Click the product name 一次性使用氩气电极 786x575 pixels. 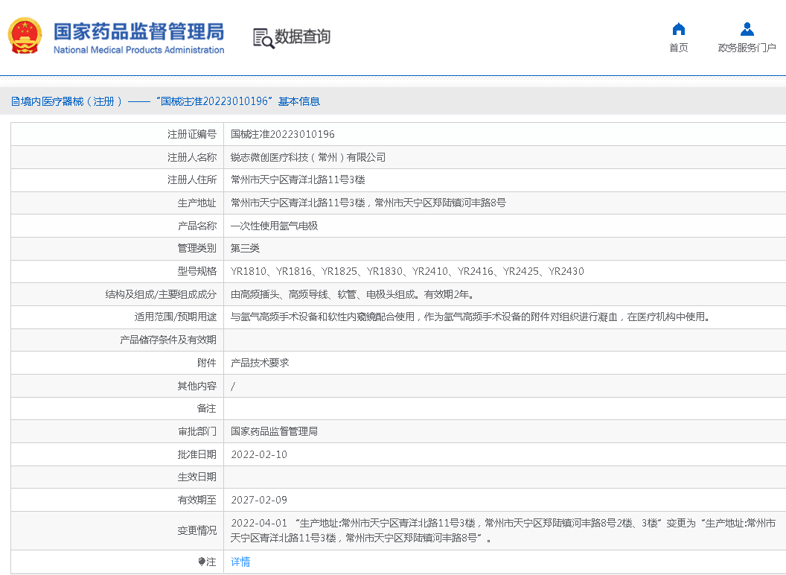pos(274,226)
